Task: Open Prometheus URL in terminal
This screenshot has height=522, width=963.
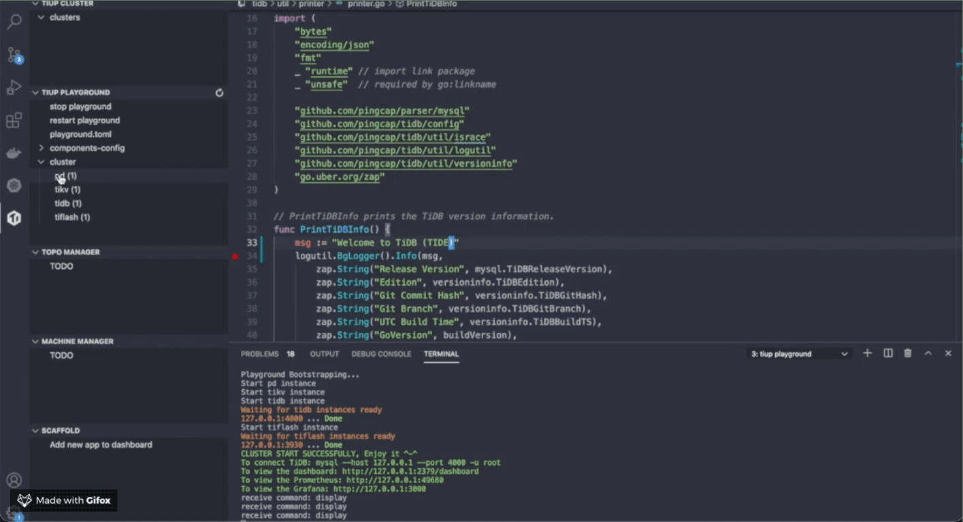Action: coord(395,480)
